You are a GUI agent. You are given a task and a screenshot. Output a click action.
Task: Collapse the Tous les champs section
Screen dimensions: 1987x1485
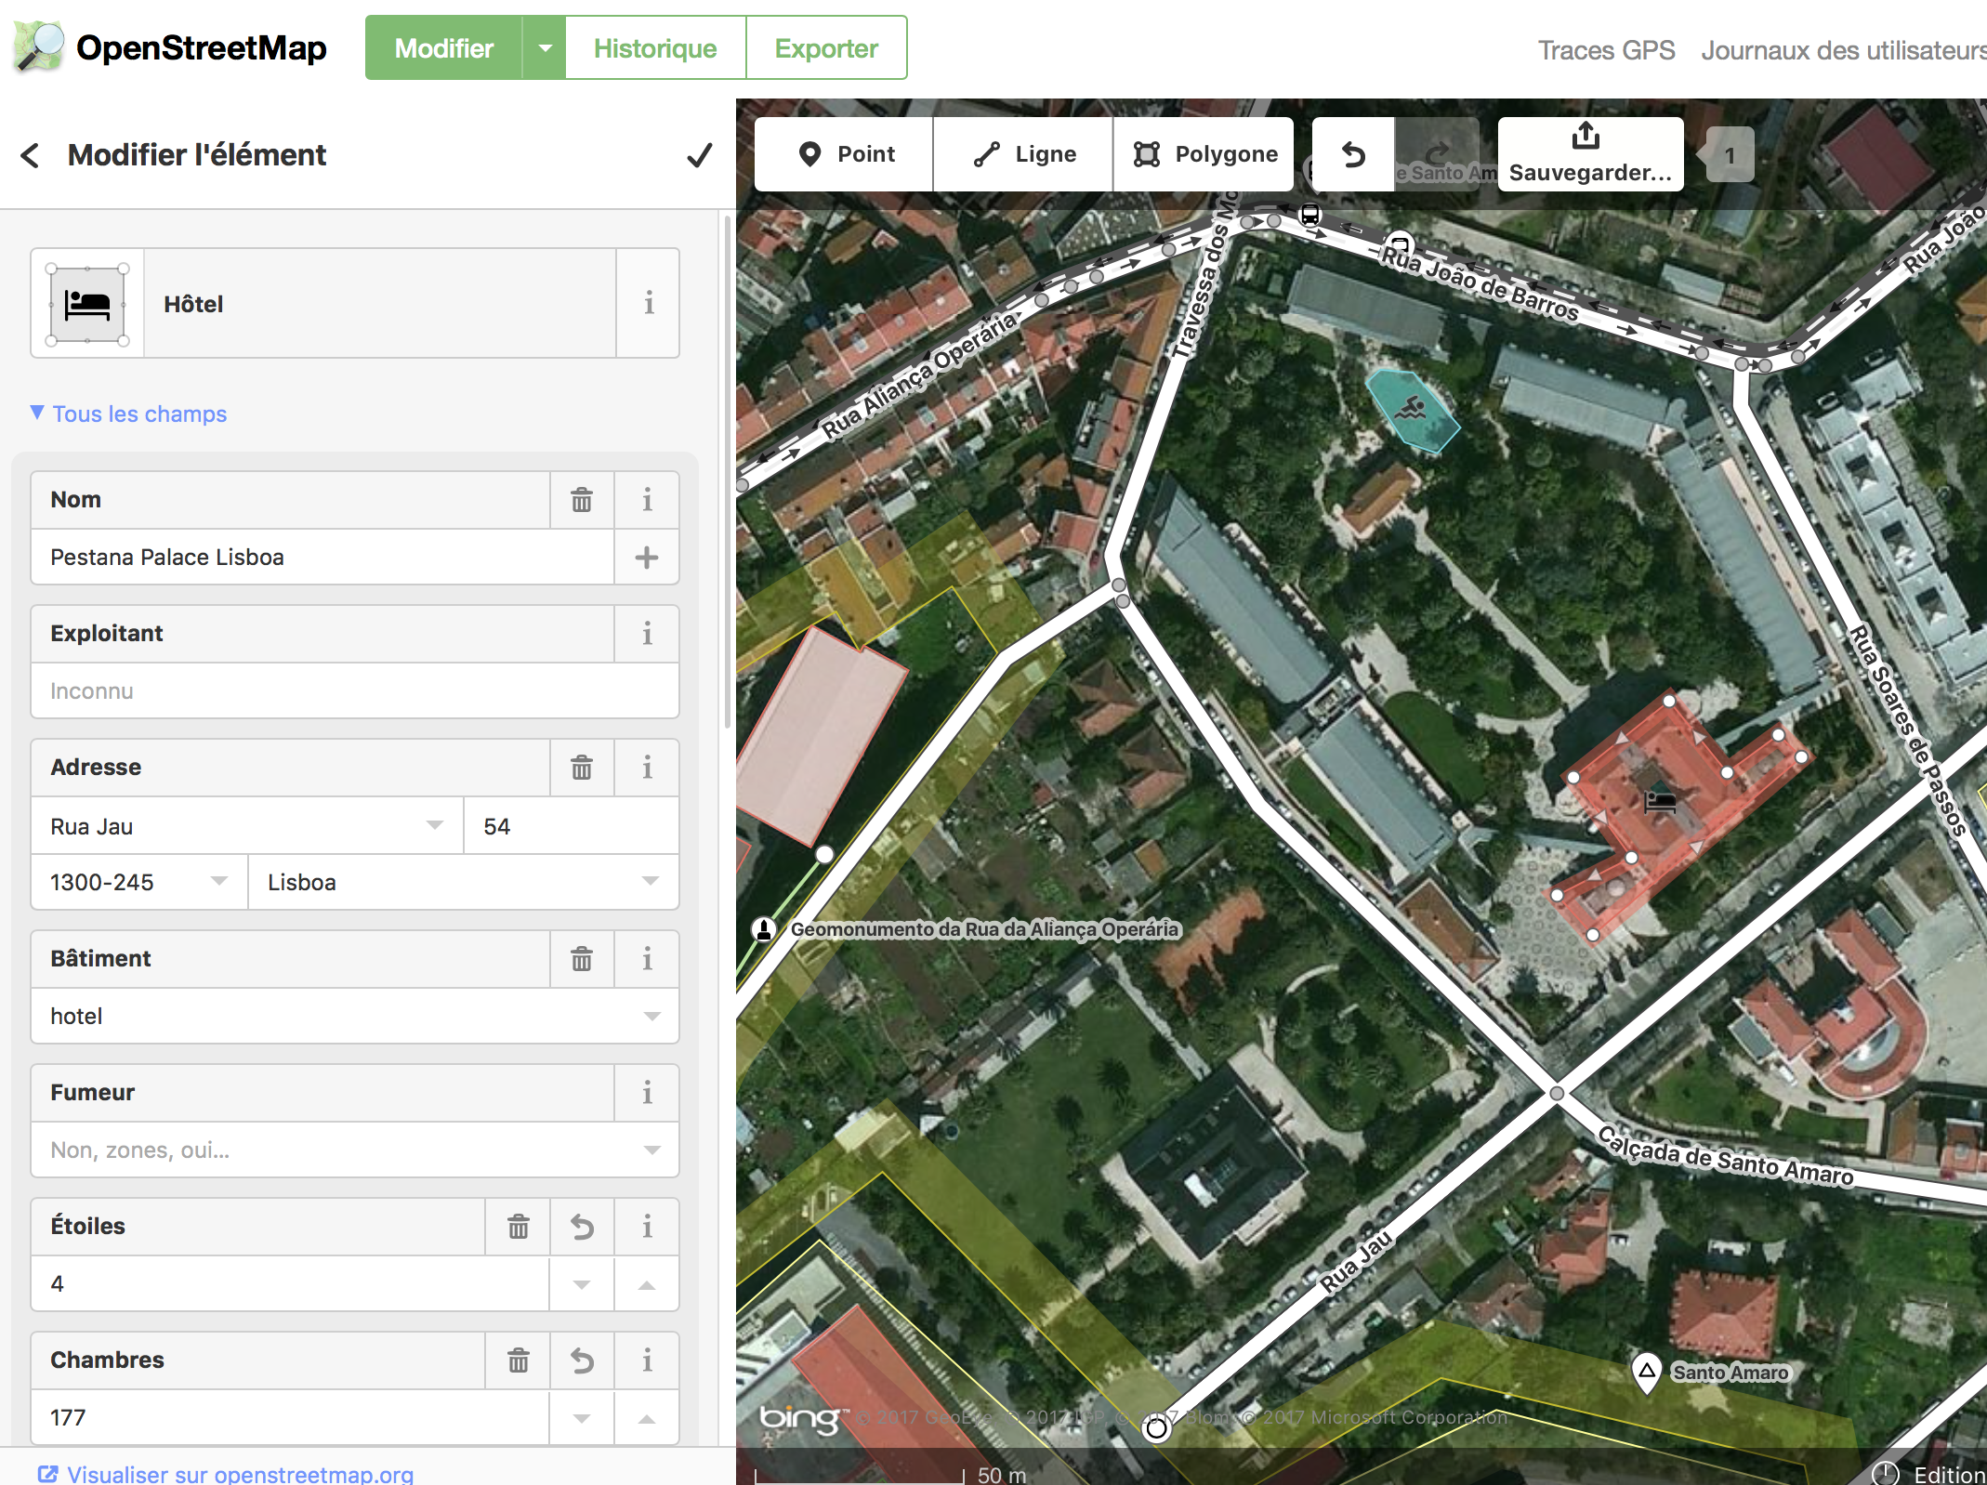tap(129, 414)
